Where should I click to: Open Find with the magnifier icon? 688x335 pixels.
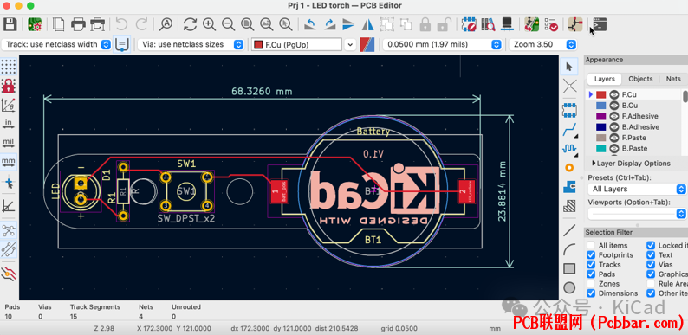point(166,24)
